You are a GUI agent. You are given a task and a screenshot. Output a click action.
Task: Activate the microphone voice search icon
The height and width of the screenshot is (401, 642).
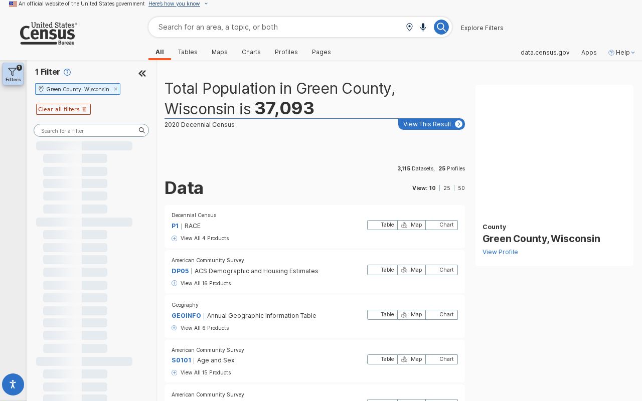[423, 27]
